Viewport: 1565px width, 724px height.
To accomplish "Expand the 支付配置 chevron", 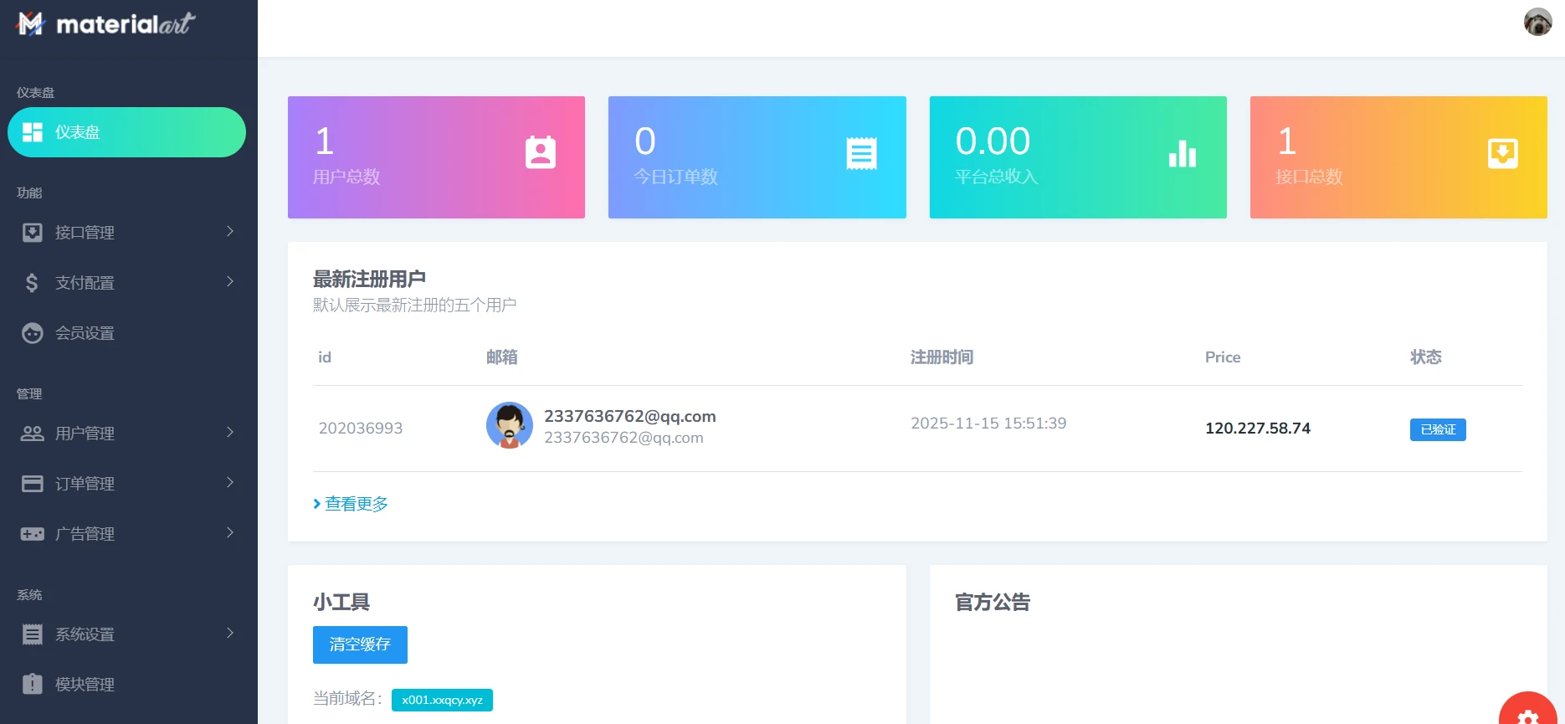I will coord(230,281).
